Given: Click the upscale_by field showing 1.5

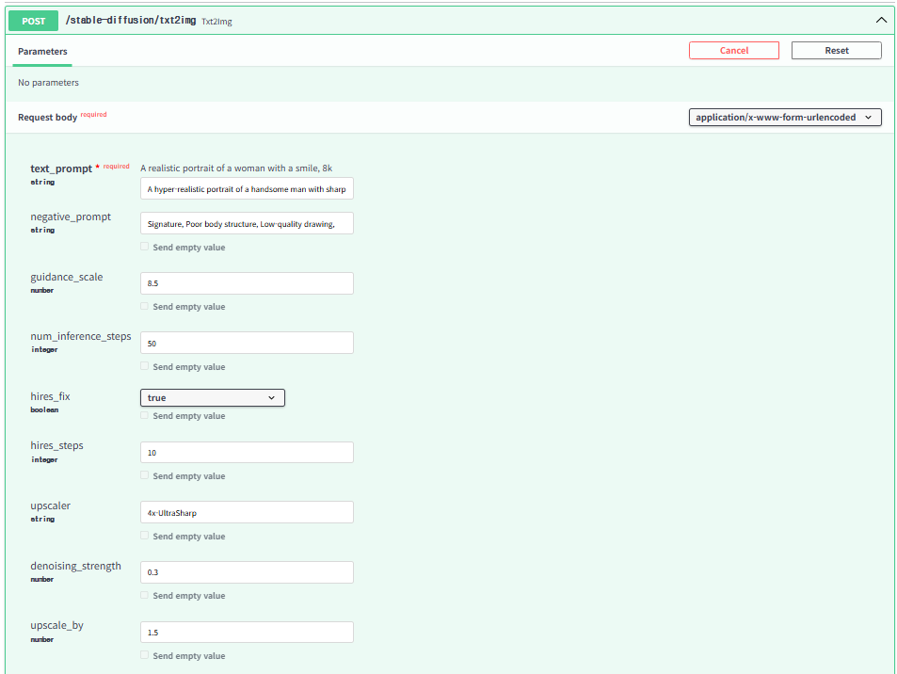Looking at the screenshot, I should pos(247,633).
